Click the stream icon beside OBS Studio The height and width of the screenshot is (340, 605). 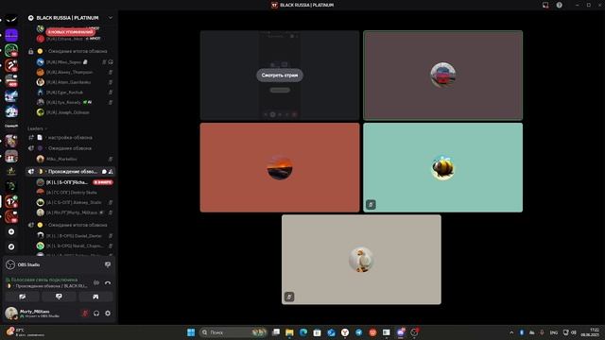tap(108, 264)
